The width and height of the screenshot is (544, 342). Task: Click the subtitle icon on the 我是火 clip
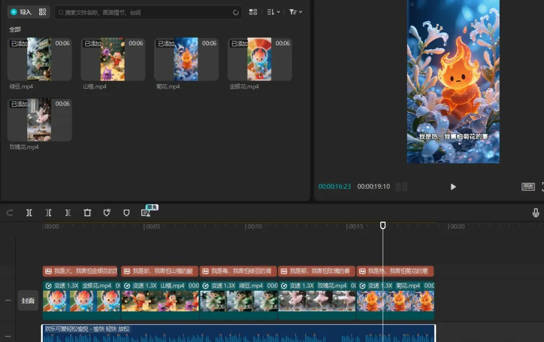tap(48, 271)
